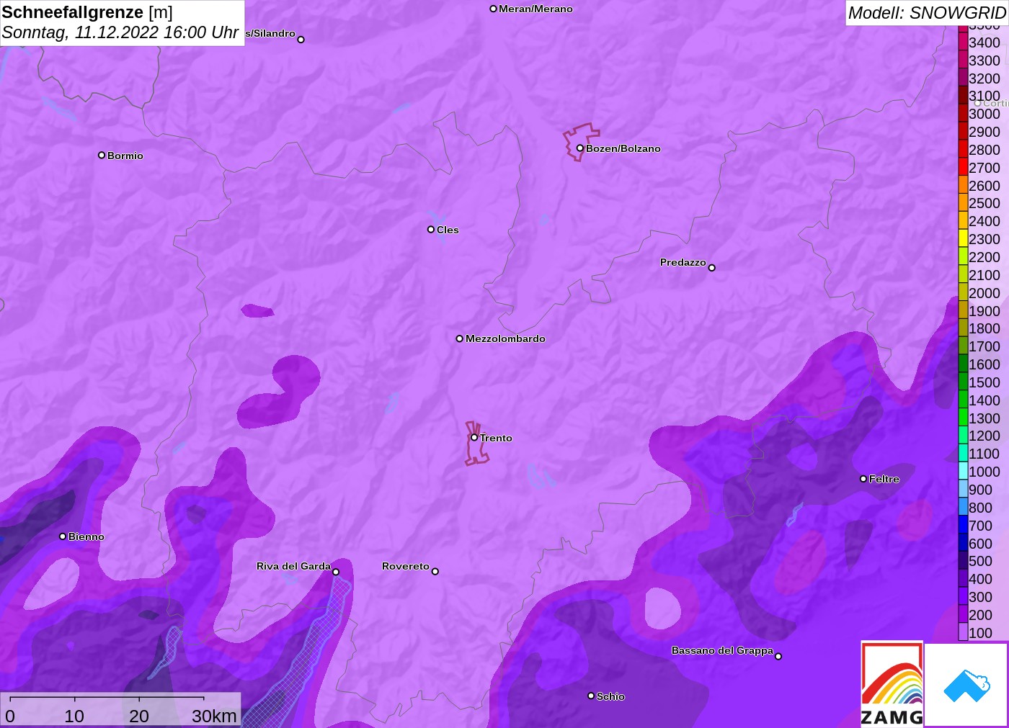Image resolution: width=1009 pixels, height=728 pixels.
Task: Click the date Sonntag, 11.12.2022 16:00 Uhr
Action: 120,32
